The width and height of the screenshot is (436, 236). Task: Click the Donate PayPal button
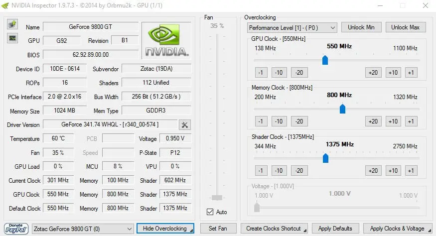[x=16, y=229]
